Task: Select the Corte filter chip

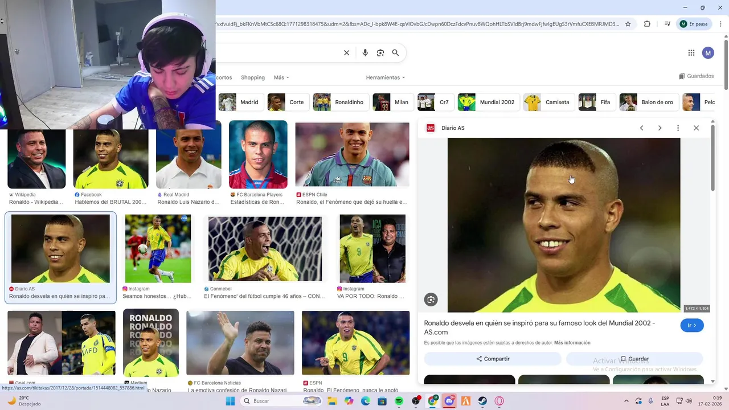Action: pos(288,102)
